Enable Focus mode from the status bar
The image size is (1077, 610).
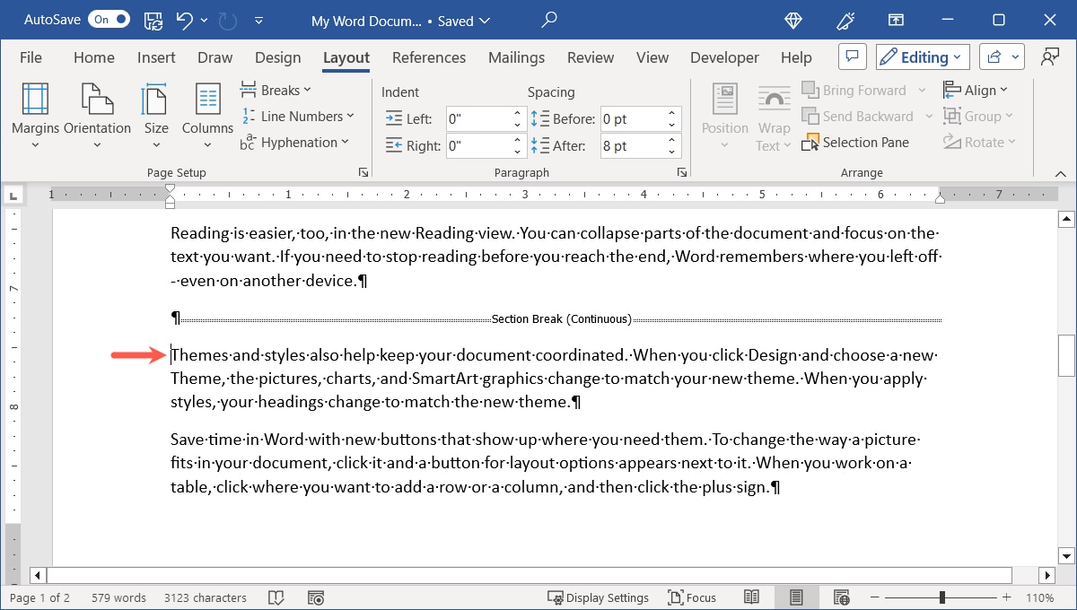point(692,597)
